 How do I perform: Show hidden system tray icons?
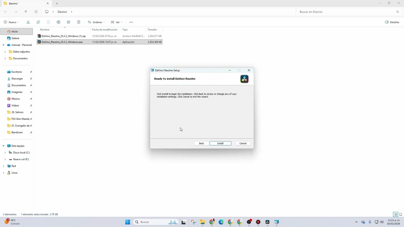[356, 222]
